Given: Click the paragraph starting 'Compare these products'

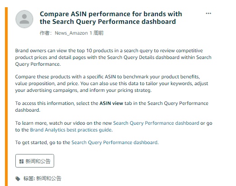Looking at the screenshot, I should [111, 83].
